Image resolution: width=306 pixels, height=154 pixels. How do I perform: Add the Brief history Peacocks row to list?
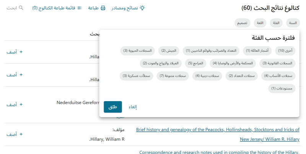(x=15, y=134)
